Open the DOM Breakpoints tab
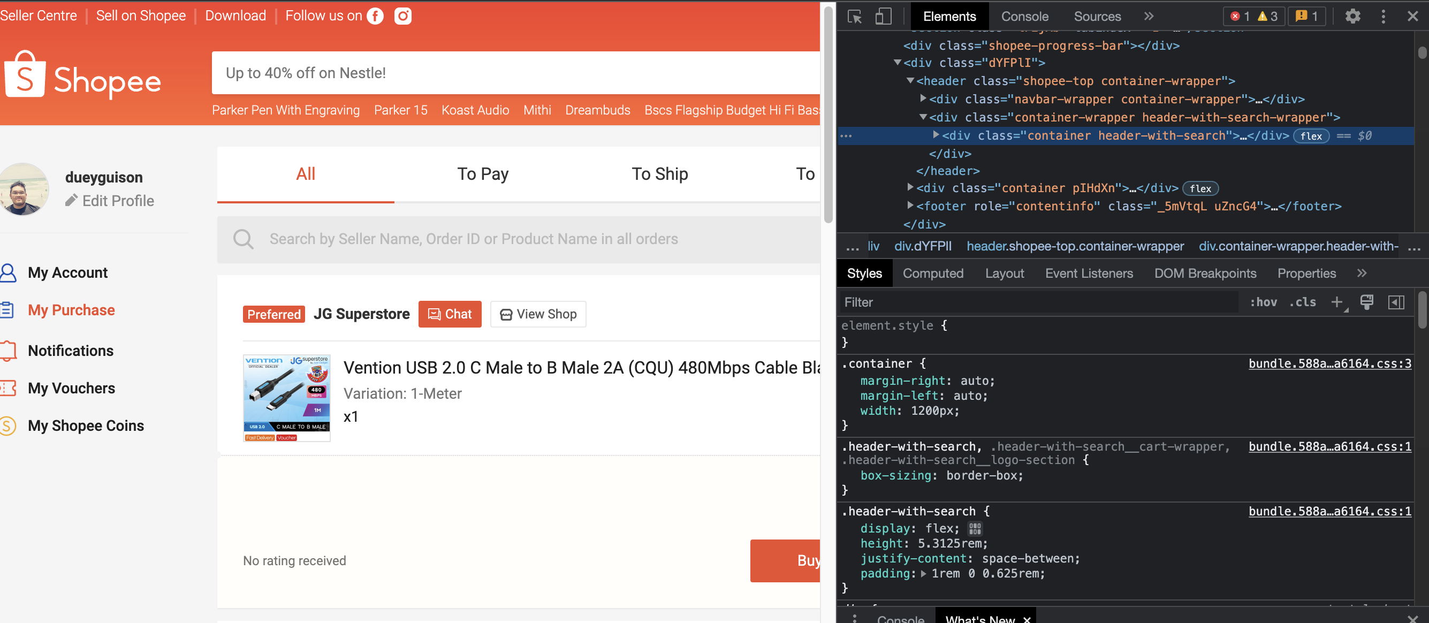Image resolution: width=1429 pixels, height=623 pixels. tap(1205, 273)
